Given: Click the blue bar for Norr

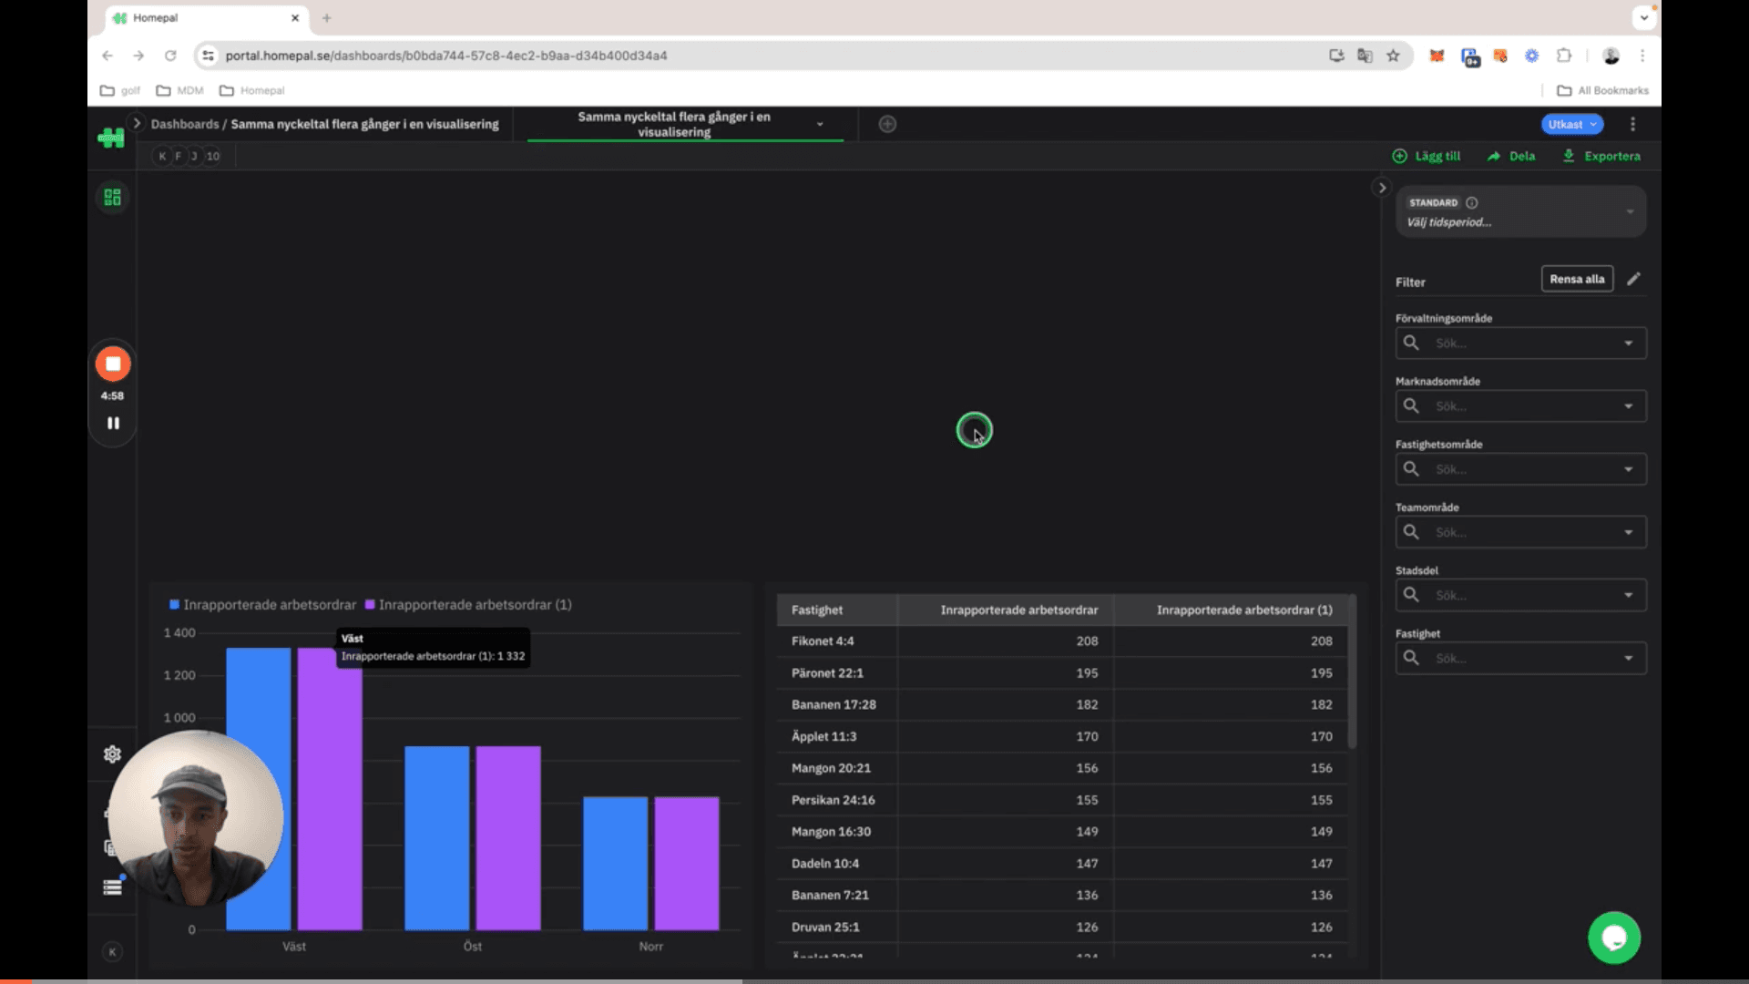Looking at the screenshot, I should [616, 864].
